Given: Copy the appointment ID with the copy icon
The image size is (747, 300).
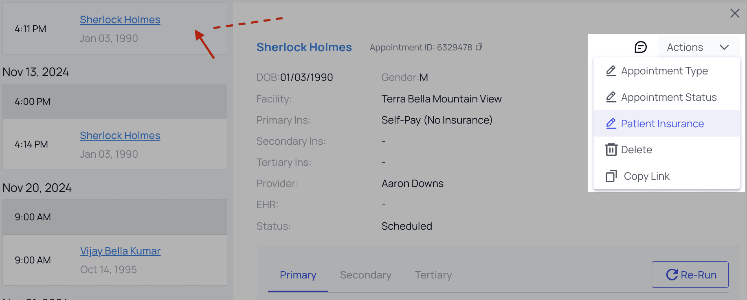Looking at the screenshot, I should click(479, 47).
